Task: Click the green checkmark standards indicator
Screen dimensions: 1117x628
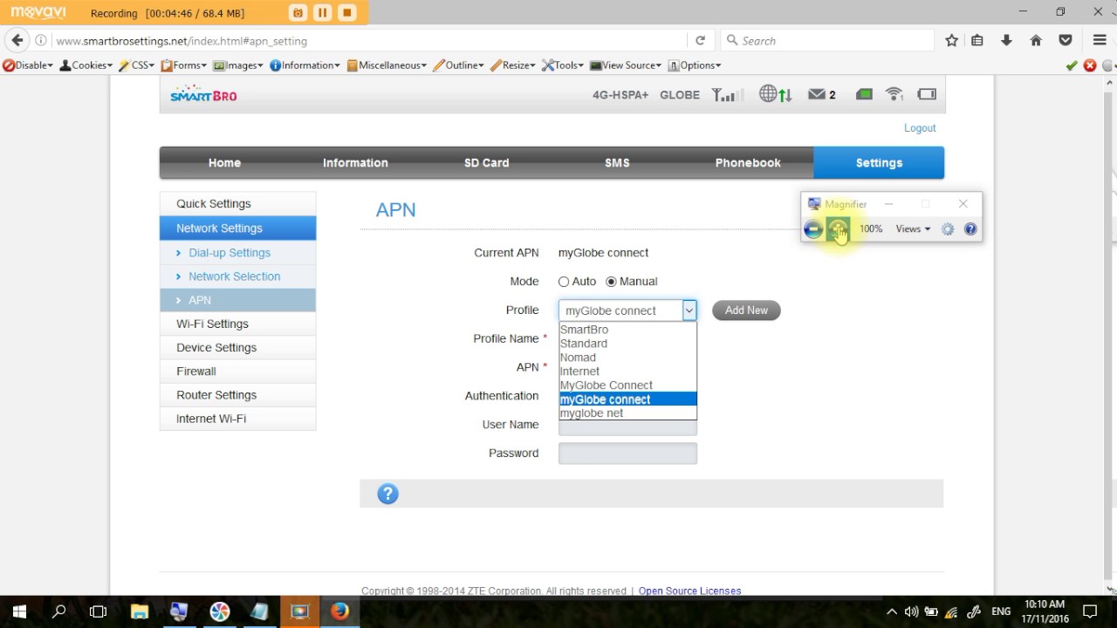Action: [1072, 65]
